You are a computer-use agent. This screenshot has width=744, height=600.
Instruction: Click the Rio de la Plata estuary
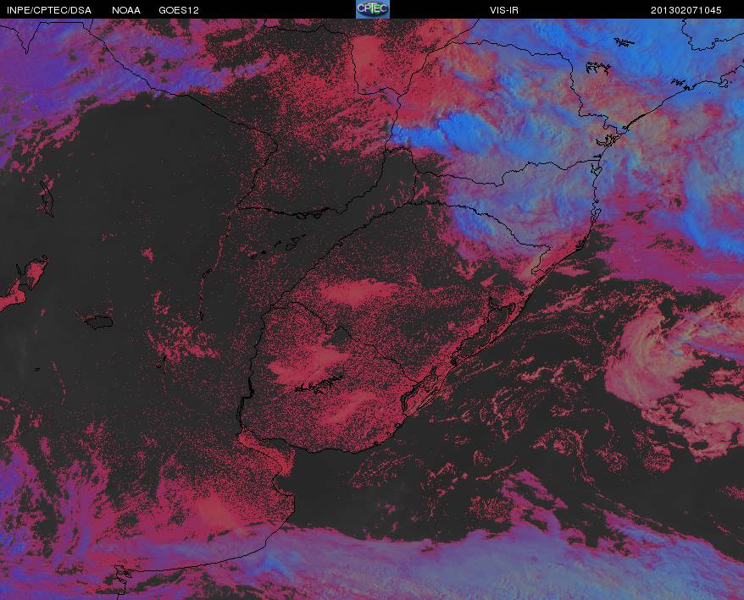point(266,455)
